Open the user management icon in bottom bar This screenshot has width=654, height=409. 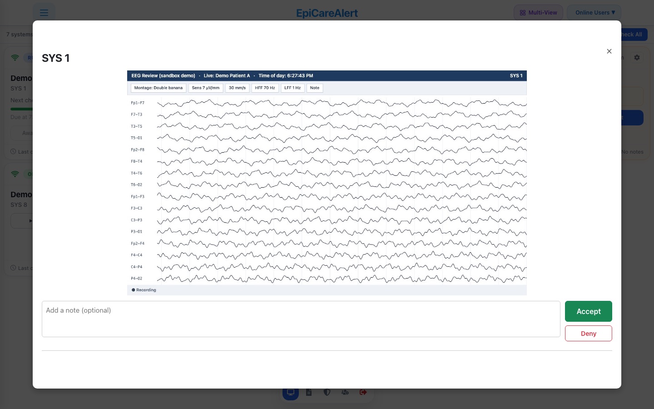tap(345, 392)
